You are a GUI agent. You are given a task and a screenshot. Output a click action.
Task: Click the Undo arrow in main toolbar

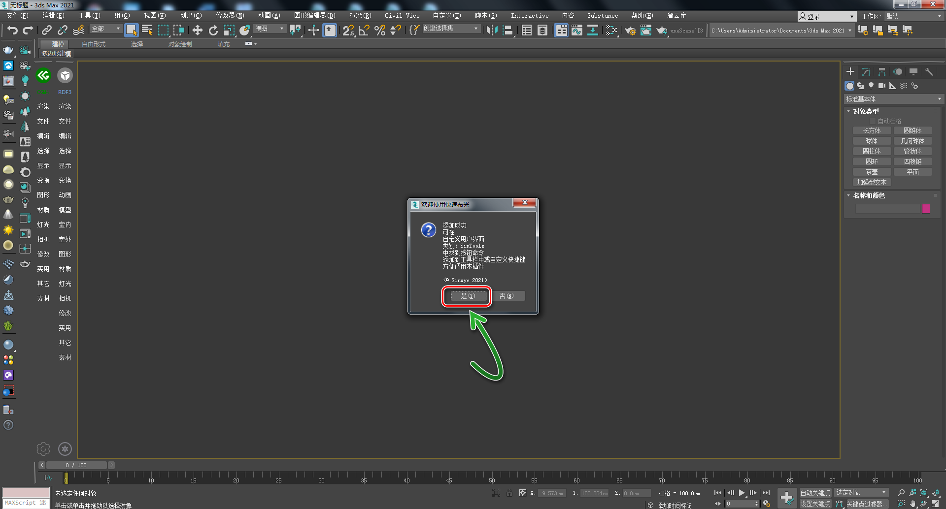click(12, 31)
